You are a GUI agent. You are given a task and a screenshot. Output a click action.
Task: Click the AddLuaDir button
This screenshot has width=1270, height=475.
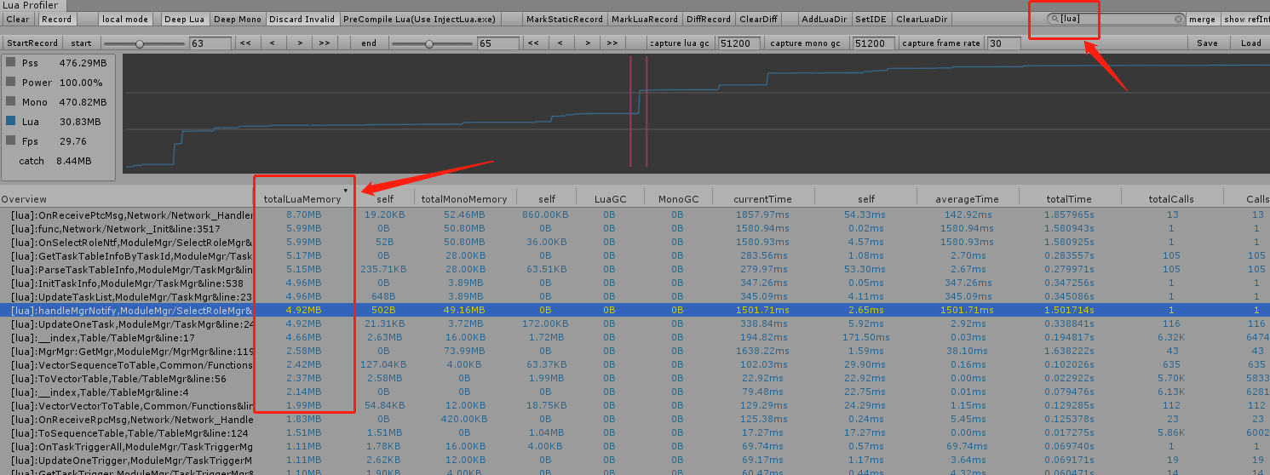point(825,19)
